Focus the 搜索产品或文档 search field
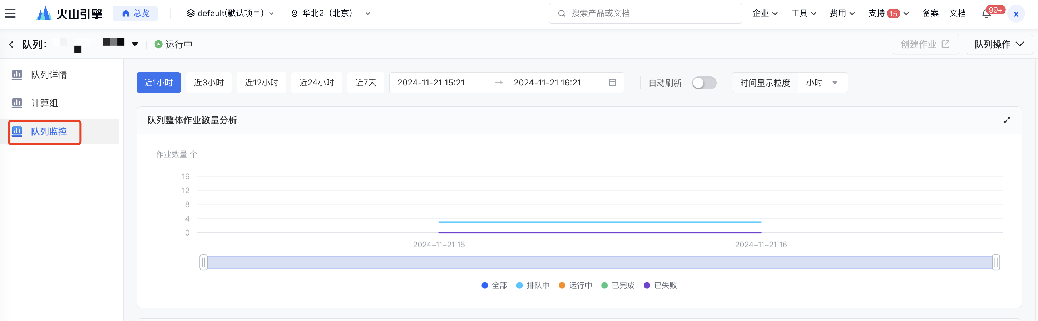This screenshot has height=321, width=1038. pos(645,13)
